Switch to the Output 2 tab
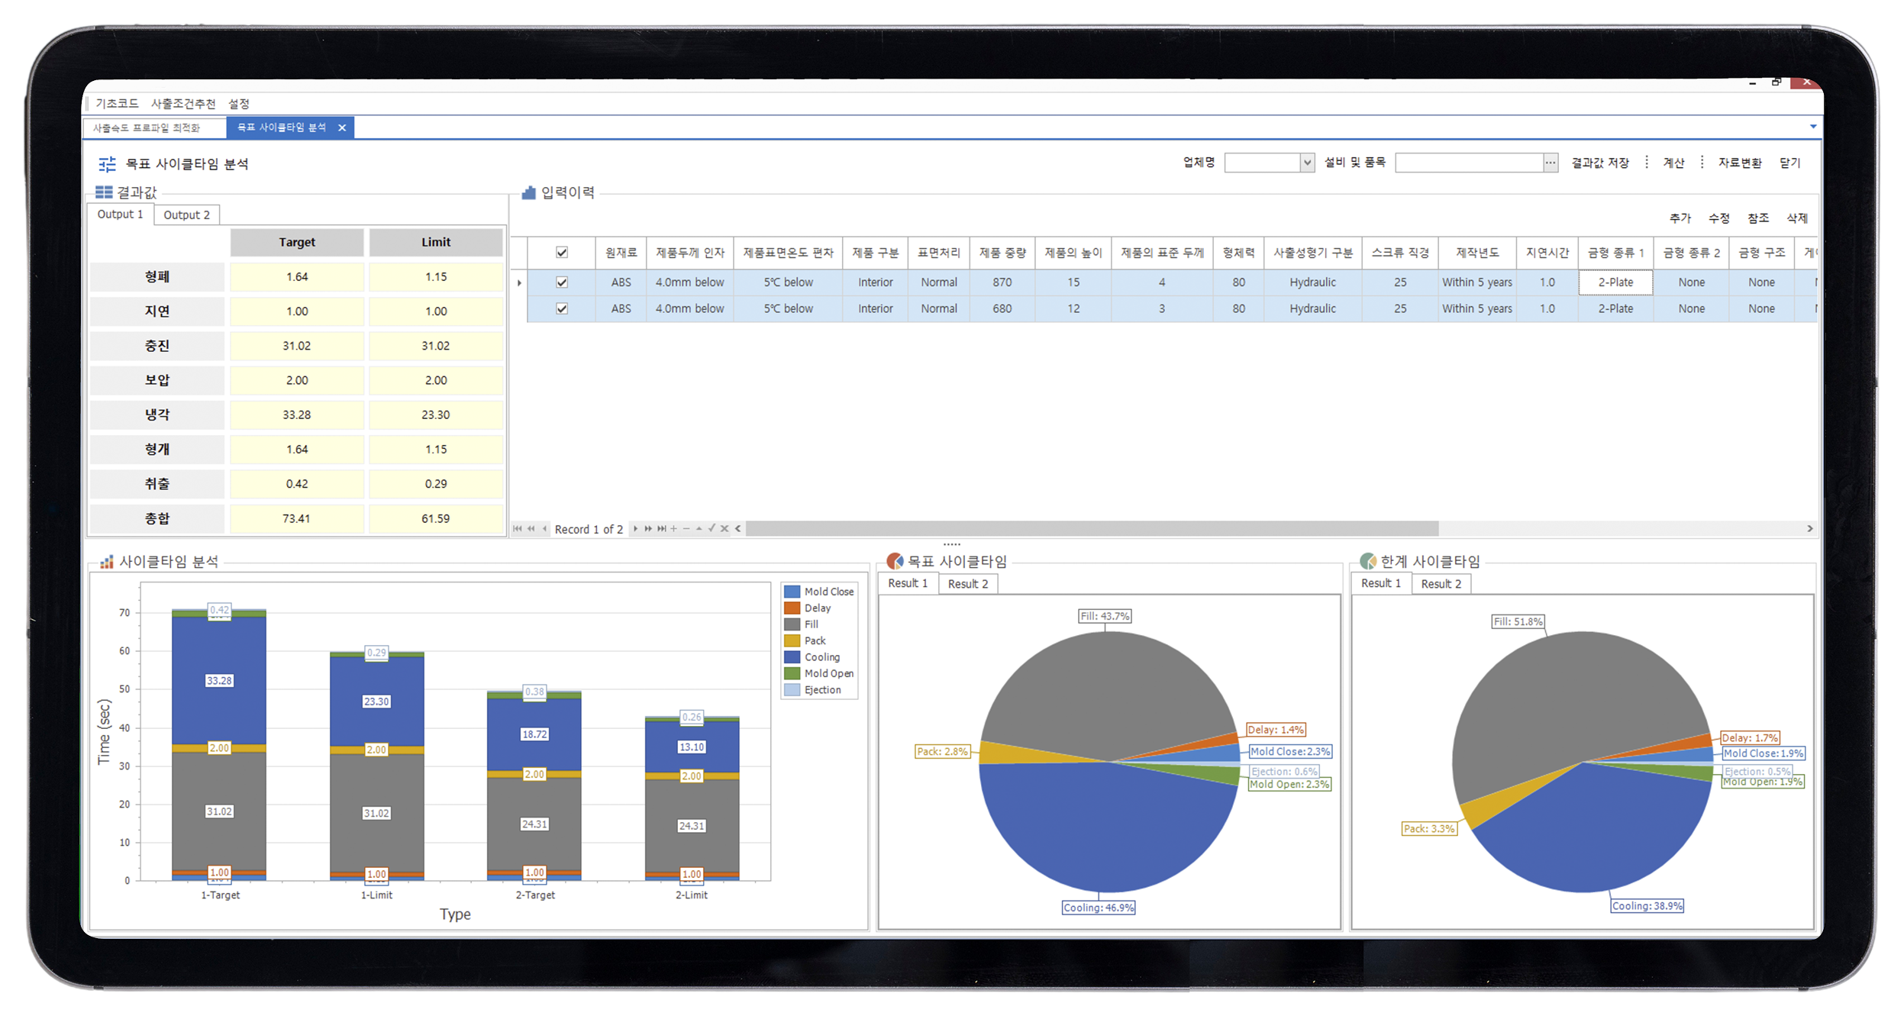This screenshot has width=1904, height=1016. [x=186, y=215]
